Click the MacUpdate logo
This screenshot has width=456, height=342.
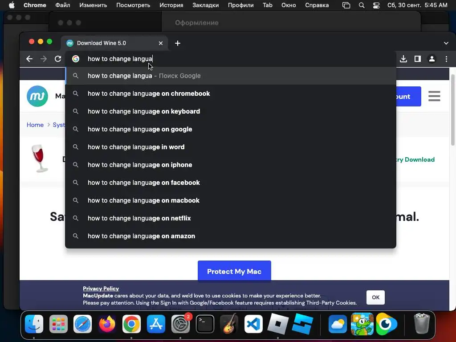(x=37, y=96)
